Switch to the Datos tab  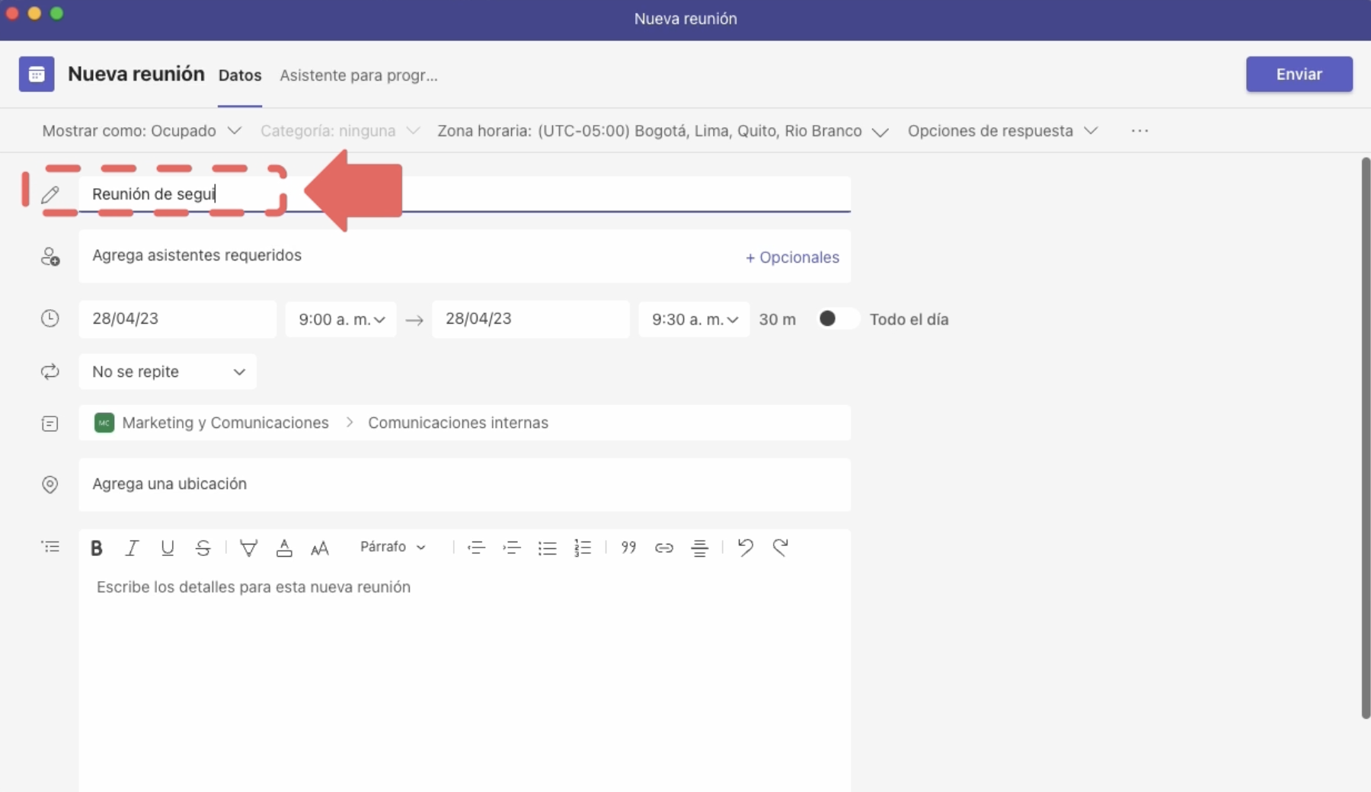coord(240,75)
